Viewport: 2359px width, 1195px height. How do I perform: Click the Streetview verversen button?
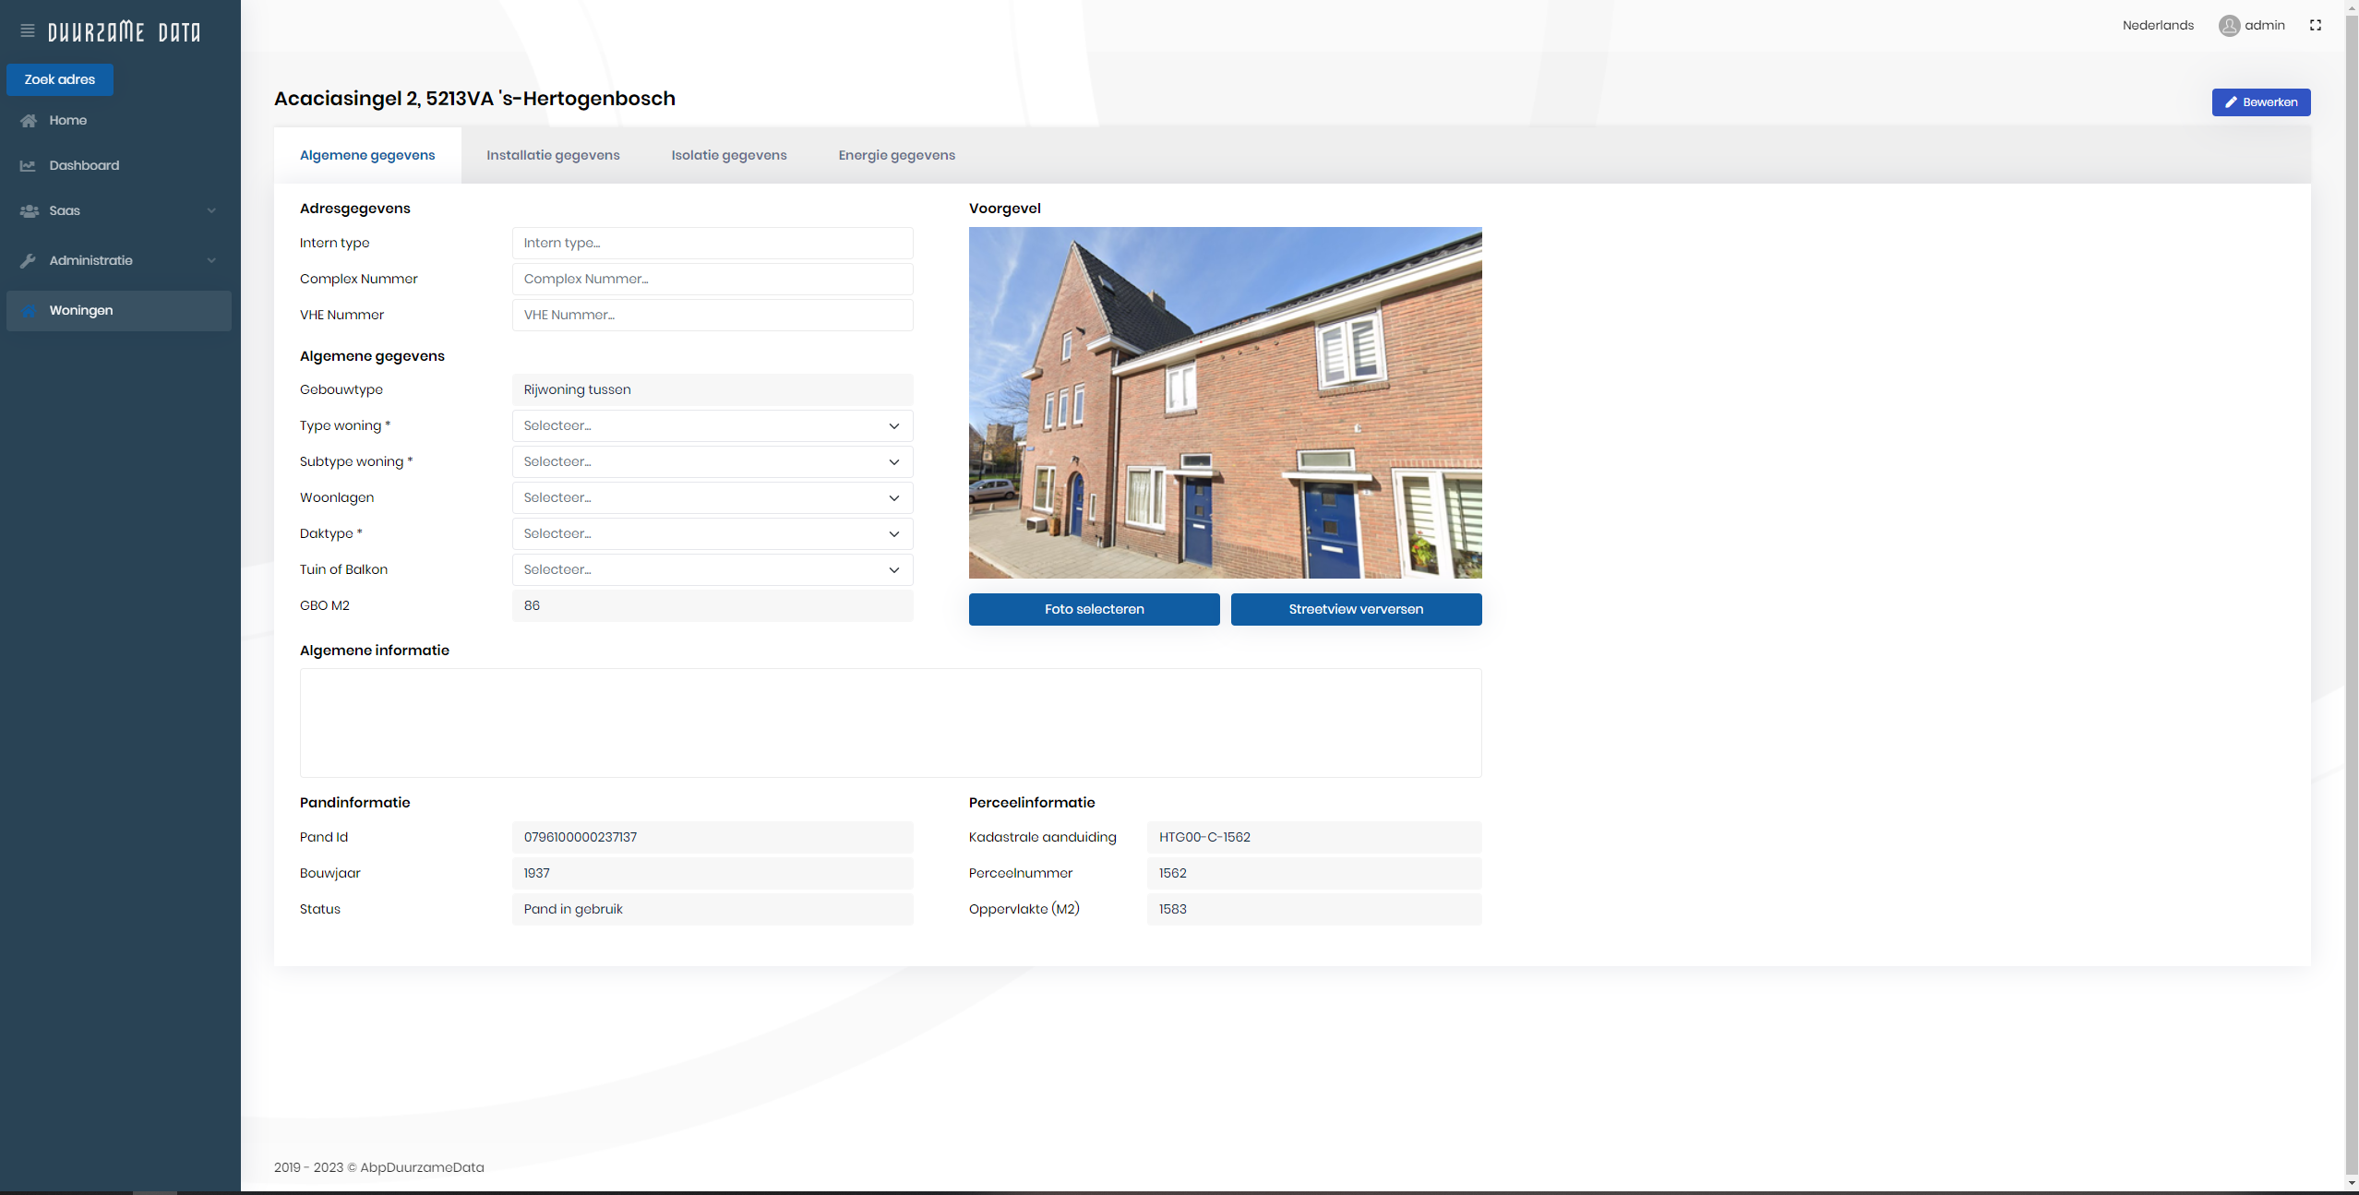click(1355, 610)
